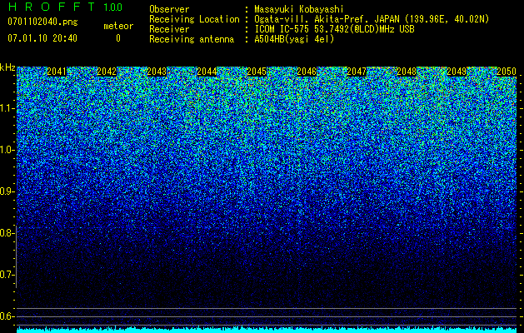
Task: Click the 0.8 frequency axis label
Action: coord(7,233)
